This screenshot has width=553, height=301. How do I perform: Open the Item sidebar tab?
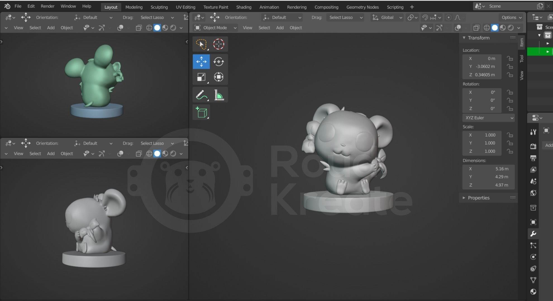(x=521, y=42)
